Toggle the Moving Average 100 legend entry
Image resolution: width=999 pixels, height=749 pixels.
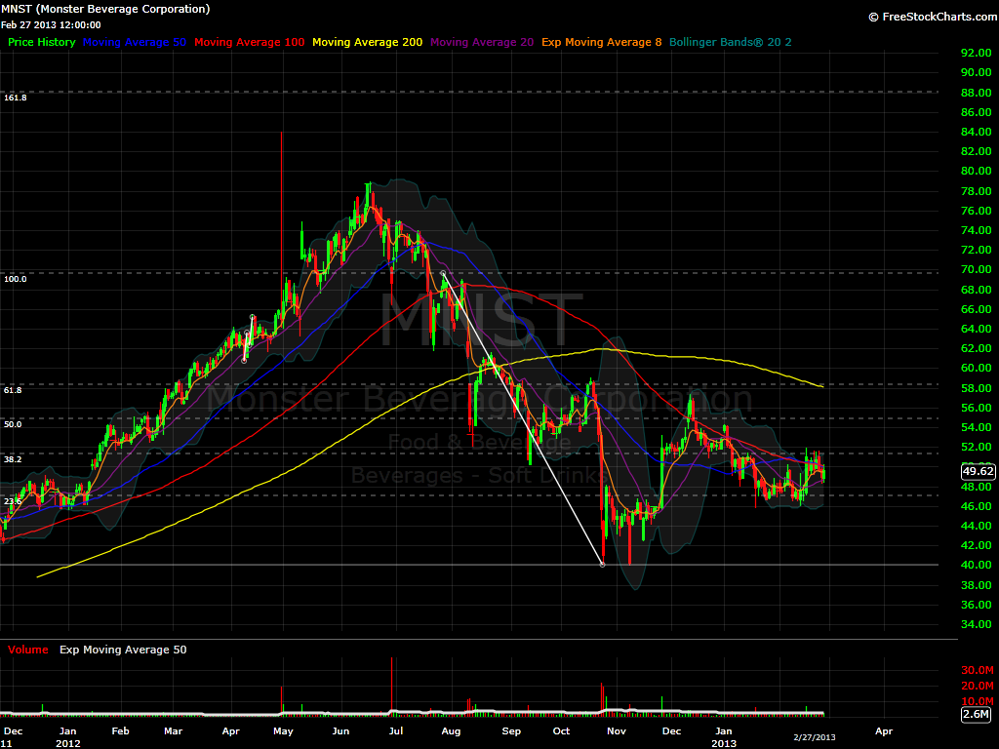(249, 42)
